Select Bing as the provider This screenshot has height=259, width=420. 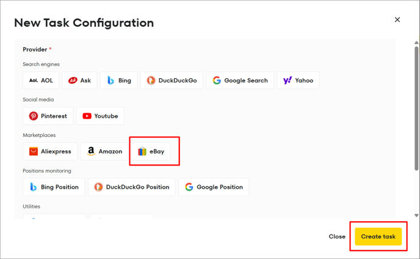click(x=118, y=81)
